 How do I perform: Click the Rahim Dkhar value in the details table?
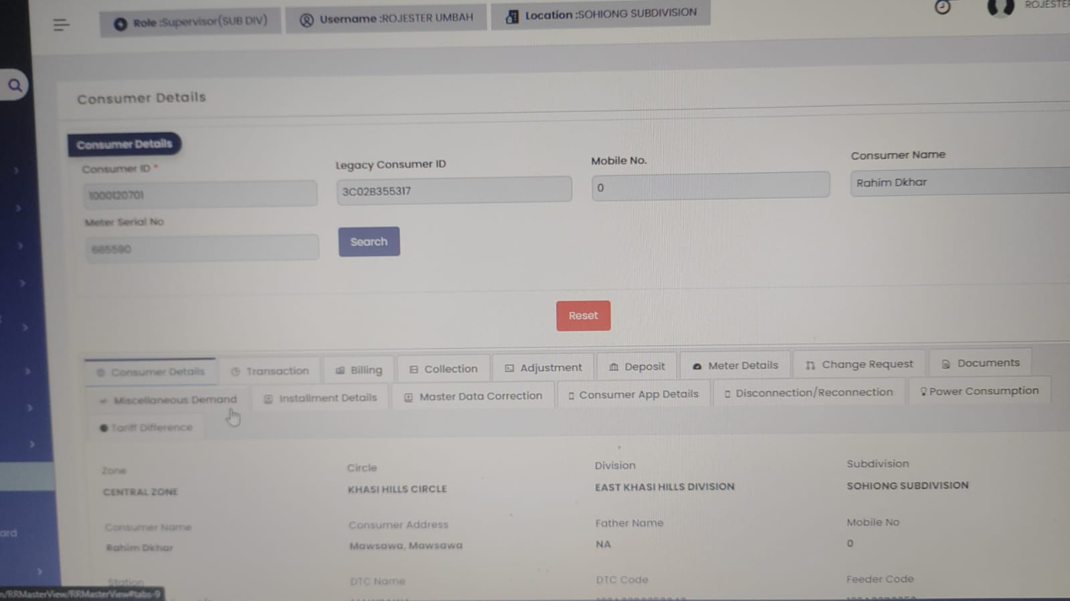[x=139, y=548]
